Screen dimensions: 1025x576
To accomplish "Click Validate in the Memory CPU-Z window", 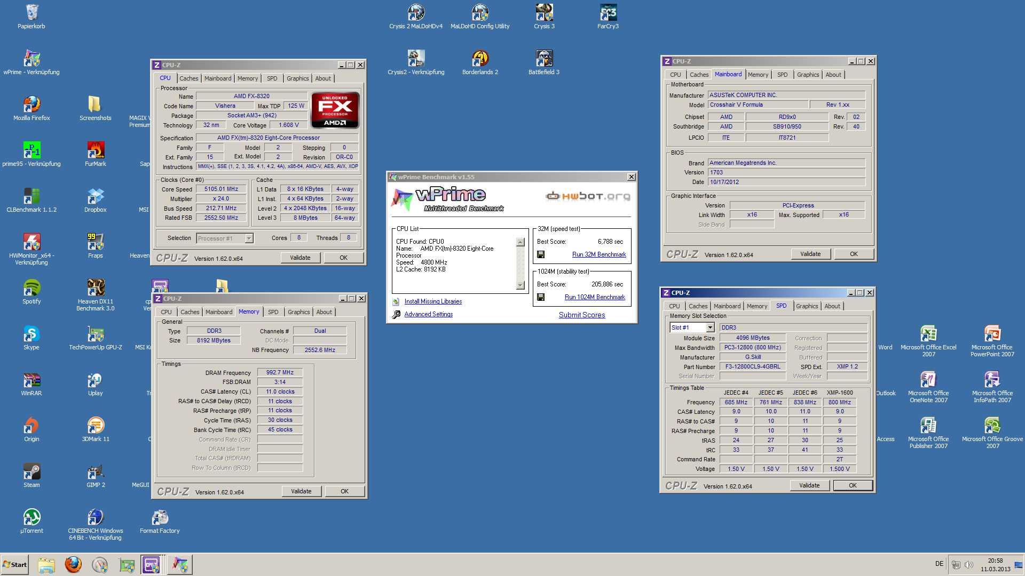I will [x=301, y=491].
